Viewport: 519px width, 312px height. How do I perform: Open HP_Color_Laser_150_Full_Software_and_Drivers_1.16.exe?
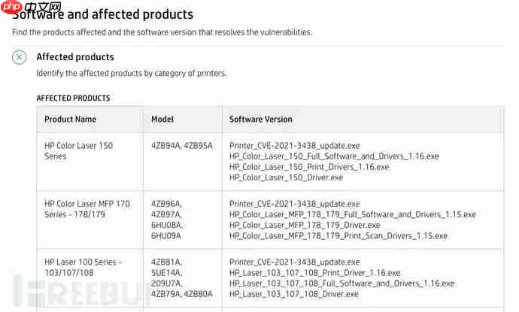(333, 156)
